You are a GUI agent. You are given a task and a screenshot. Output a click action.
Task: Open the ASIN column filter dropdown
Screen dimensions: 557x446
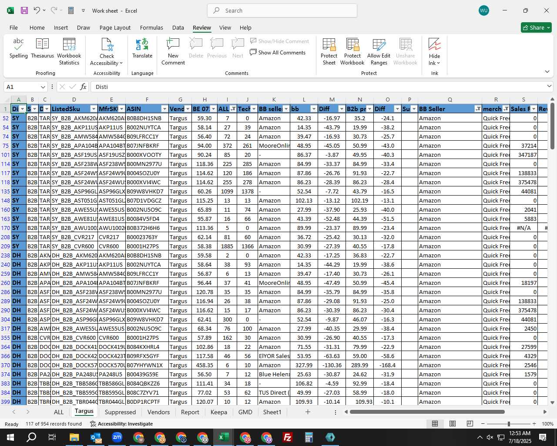click(x=164, y=108)
